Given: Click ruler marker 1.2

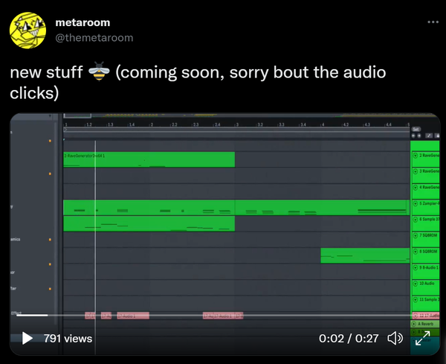Looking at the screenshot, I should click(x=88, y=125).
